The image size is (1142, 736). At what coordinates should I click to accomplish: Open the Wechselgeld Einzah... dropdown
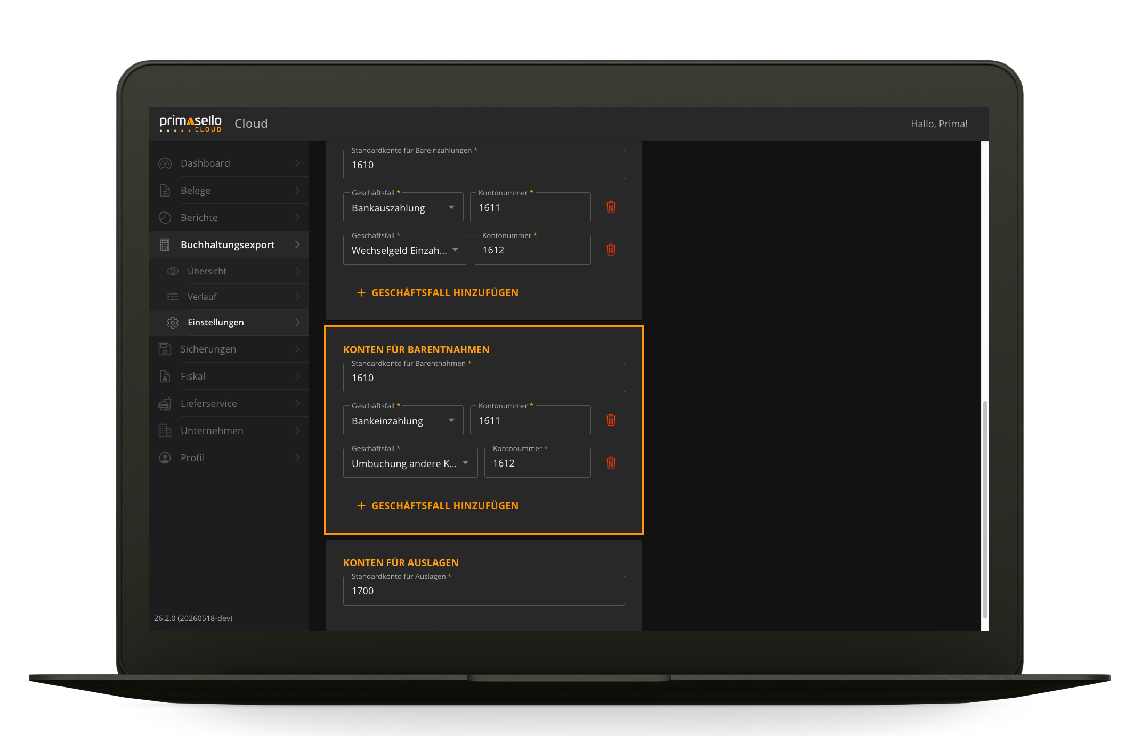point(405,250)
